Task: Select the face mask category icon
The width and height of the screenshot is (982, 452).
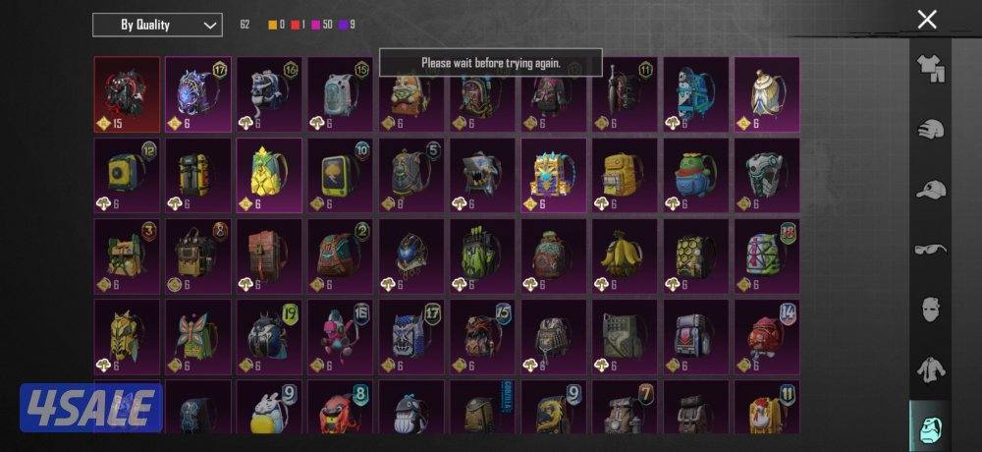Action: click(x=930, y=310)
